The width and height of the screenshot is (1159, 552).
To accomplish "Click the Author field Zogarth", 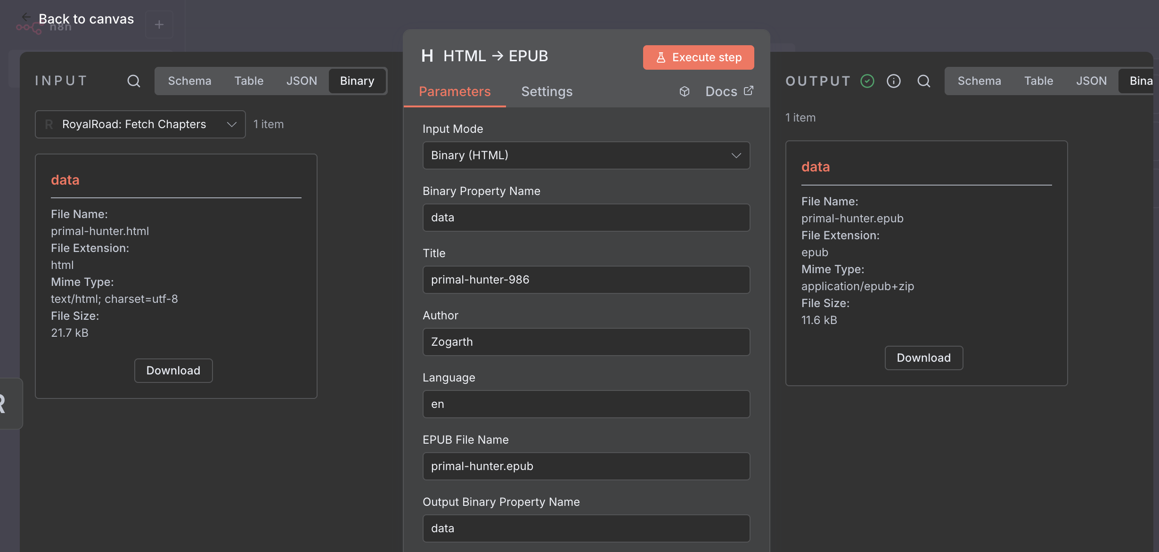I will tap(586, 342).
